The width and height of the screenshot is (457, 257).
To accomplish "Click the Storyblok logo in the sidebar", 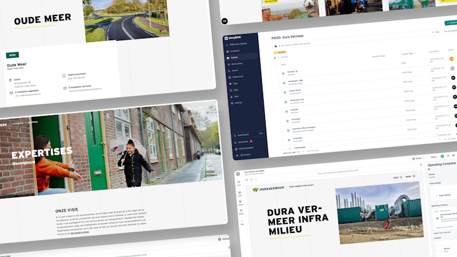I will point(233,38).
